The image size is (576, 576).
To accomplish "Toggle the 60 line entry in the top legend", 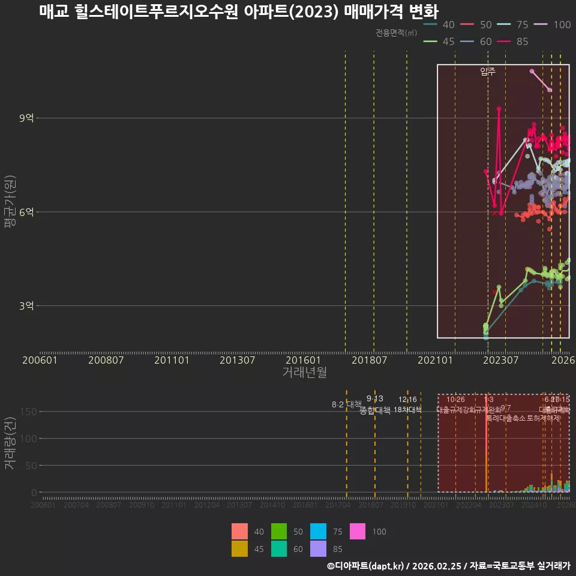I will coord(476,41).
